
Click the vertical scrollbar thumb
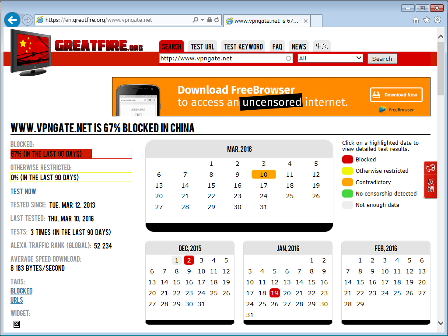tap(441, 69)
